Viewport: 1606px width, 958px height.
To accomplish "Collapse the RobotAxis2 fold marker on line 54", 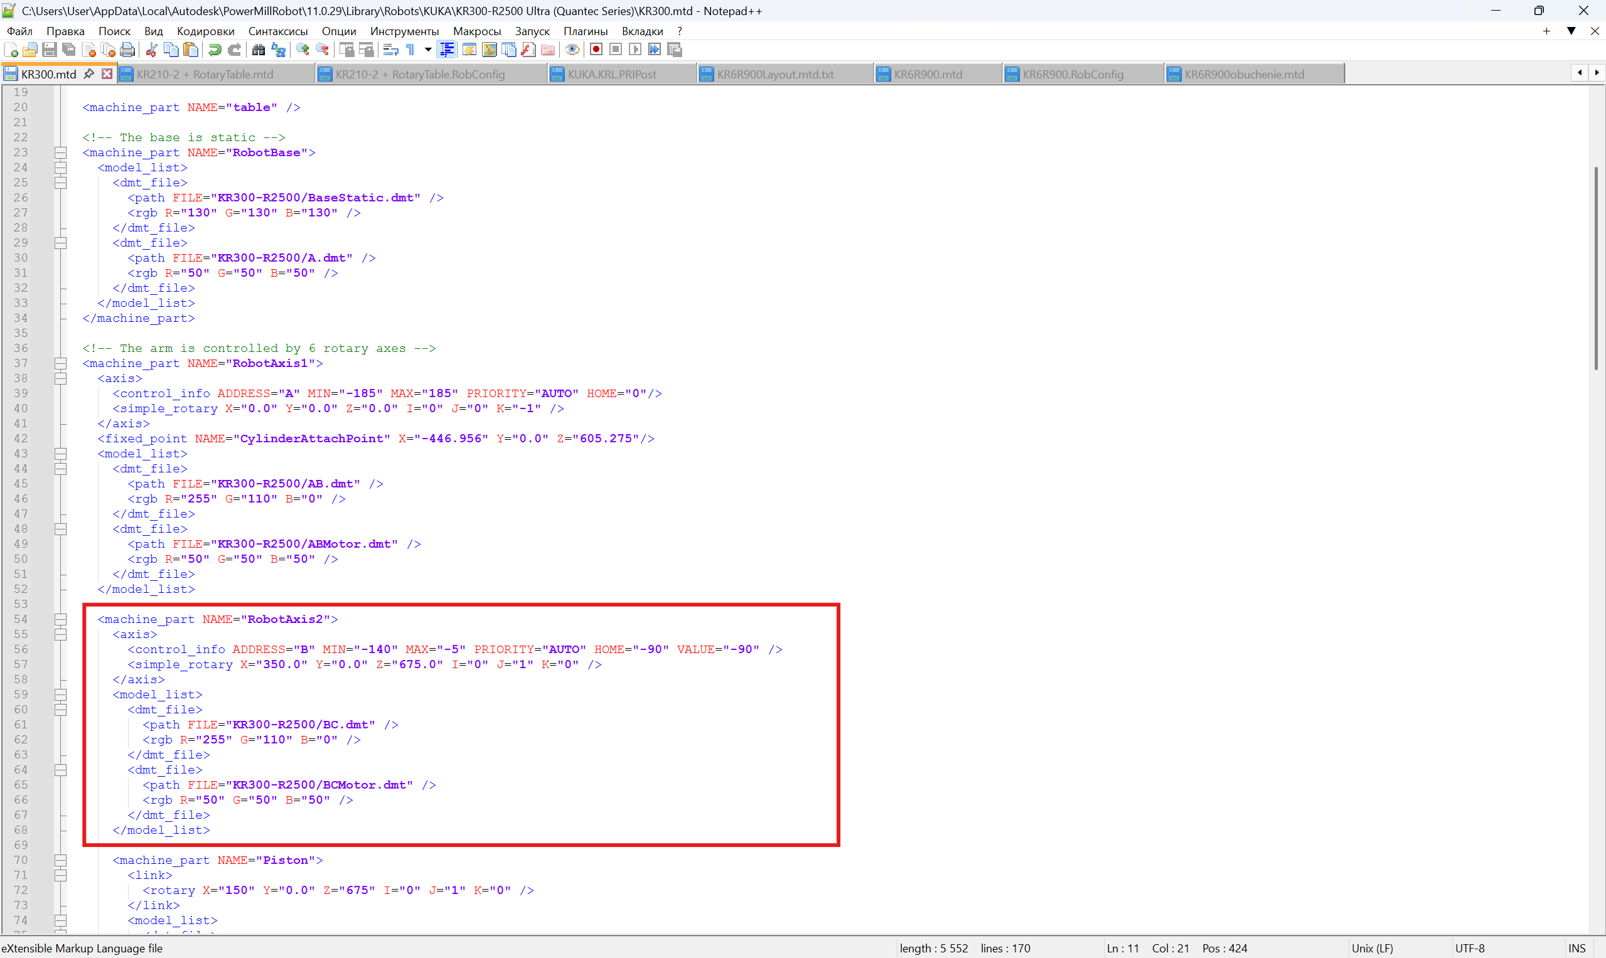I will (x=61, y=619).
